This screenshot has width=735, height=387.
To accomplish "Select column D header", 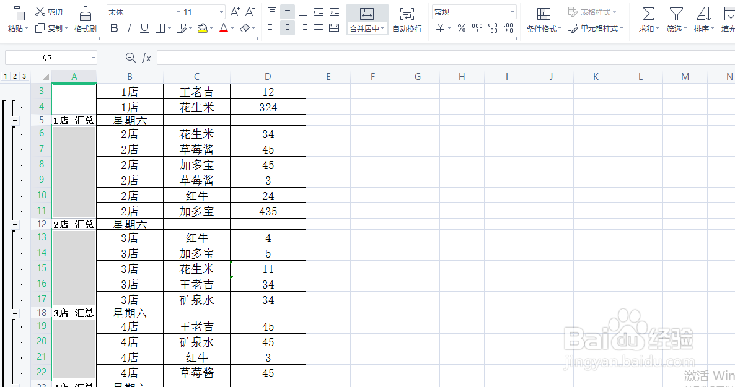I will click(268, 76).
